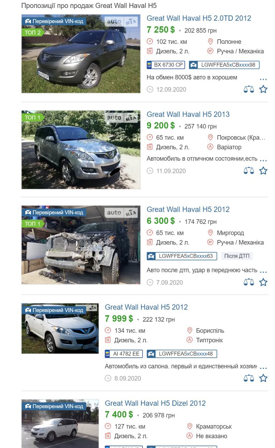Star the Бориспіль 7 999 $ listing
This screenshot has width=275, height=448.
click(x=263, y=378)
